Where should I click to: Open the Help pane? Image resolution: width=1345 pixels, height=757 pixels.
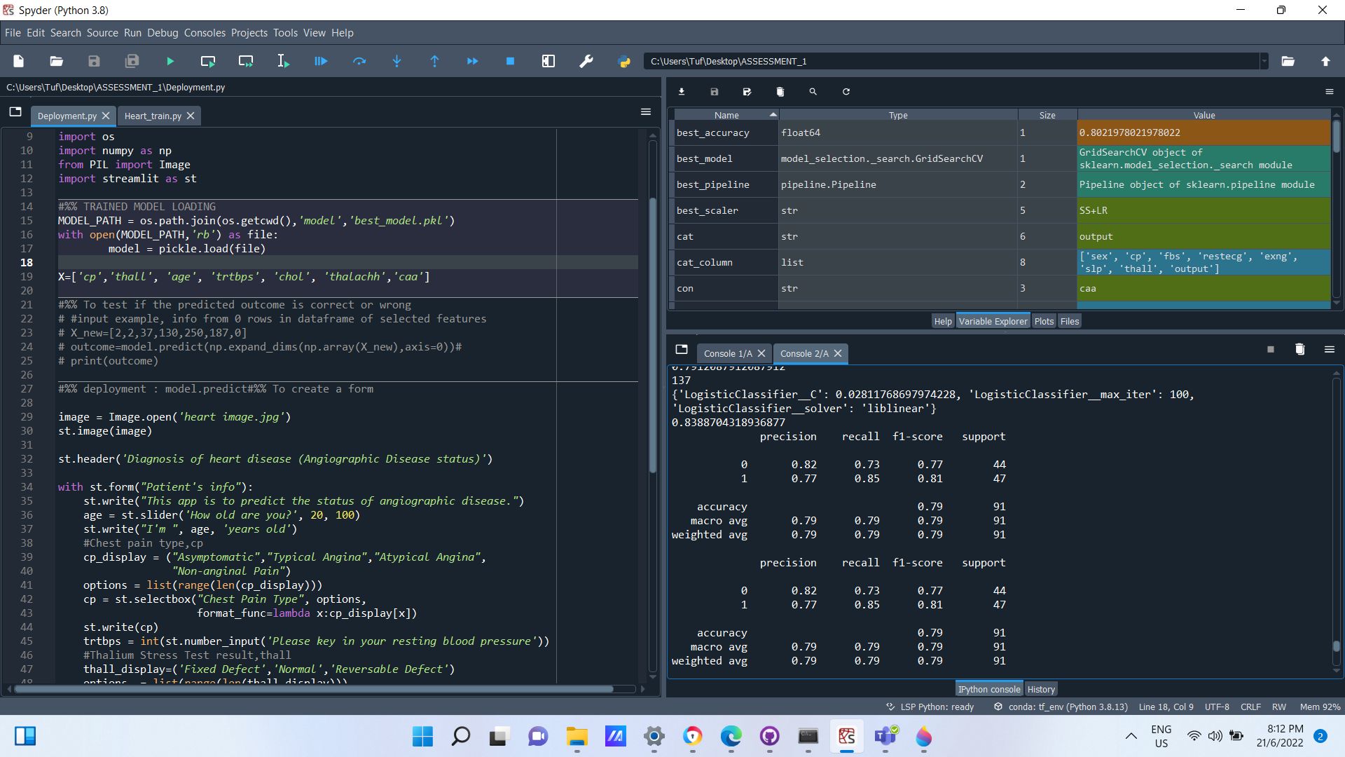(942, 320)
